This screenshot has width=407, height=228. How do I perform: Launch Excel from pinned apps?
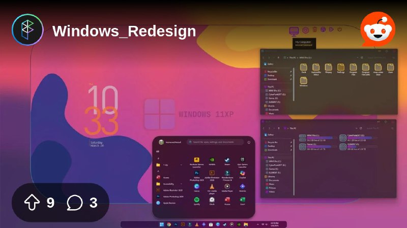coord(243,201)
